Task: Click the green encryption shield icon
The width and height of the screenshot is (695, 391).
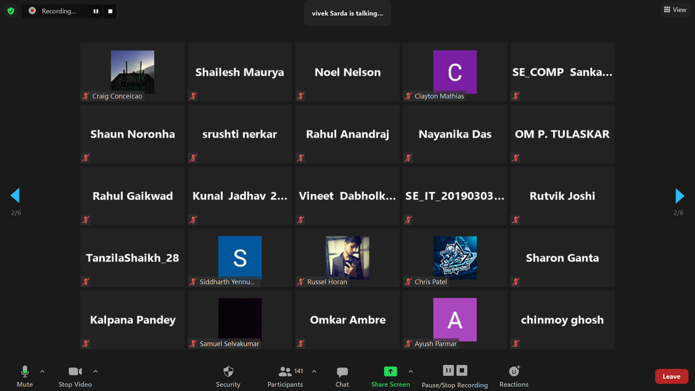Action: tap(11, 11)
